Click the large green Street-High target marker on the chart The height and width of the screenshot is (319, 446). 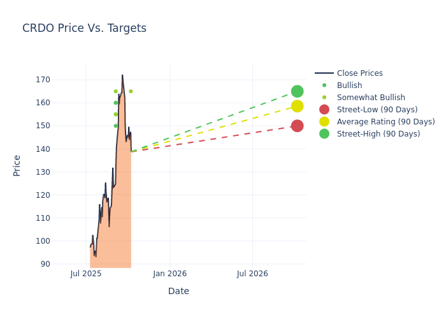coord(297,91)
